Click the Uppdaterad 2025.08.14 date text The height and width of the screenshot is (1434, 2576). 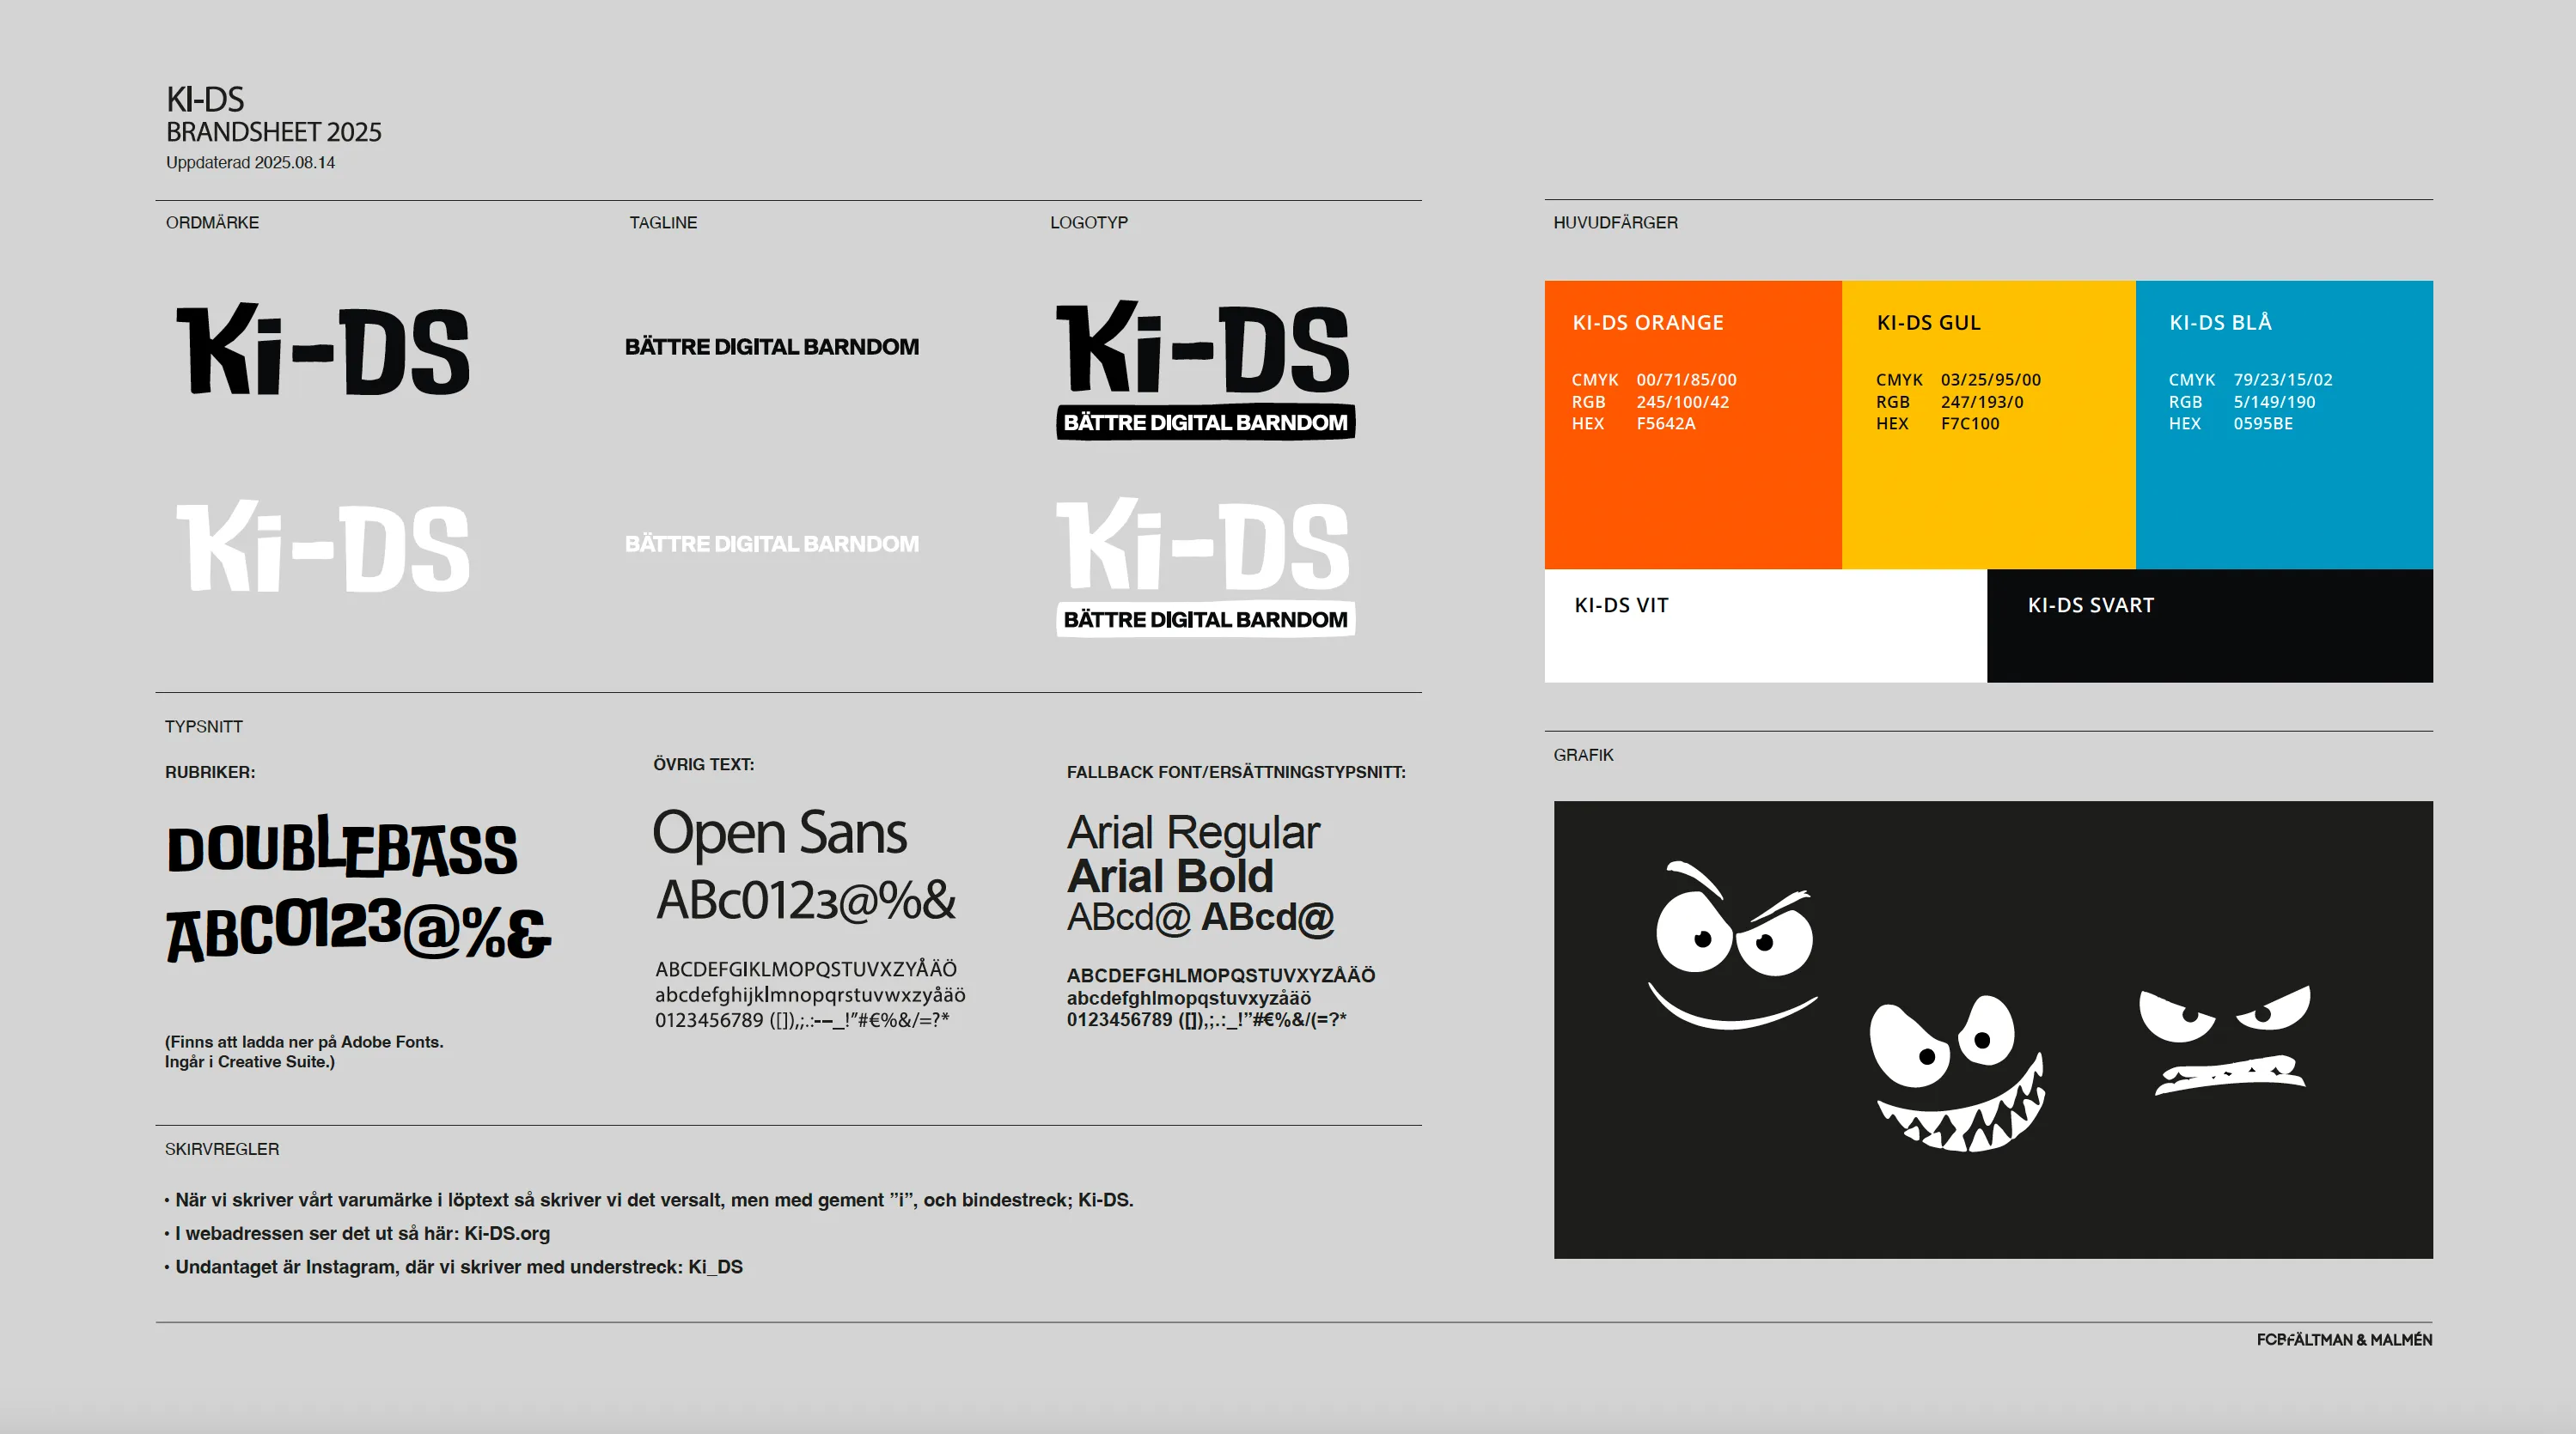coord(250,163)
